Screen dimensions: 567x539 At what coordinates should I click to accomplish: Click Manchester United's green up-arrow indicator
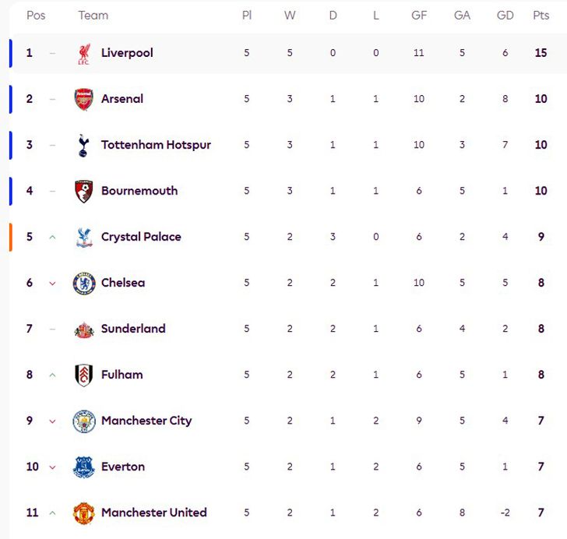(x=52, y=513)
